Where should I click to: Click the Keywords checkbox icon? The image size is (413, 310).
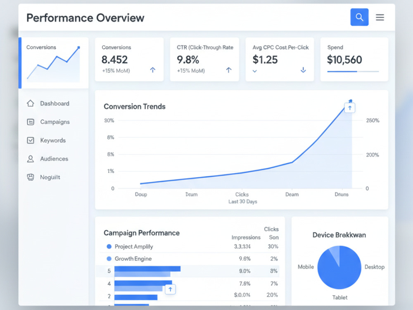[x=31, y=140]
